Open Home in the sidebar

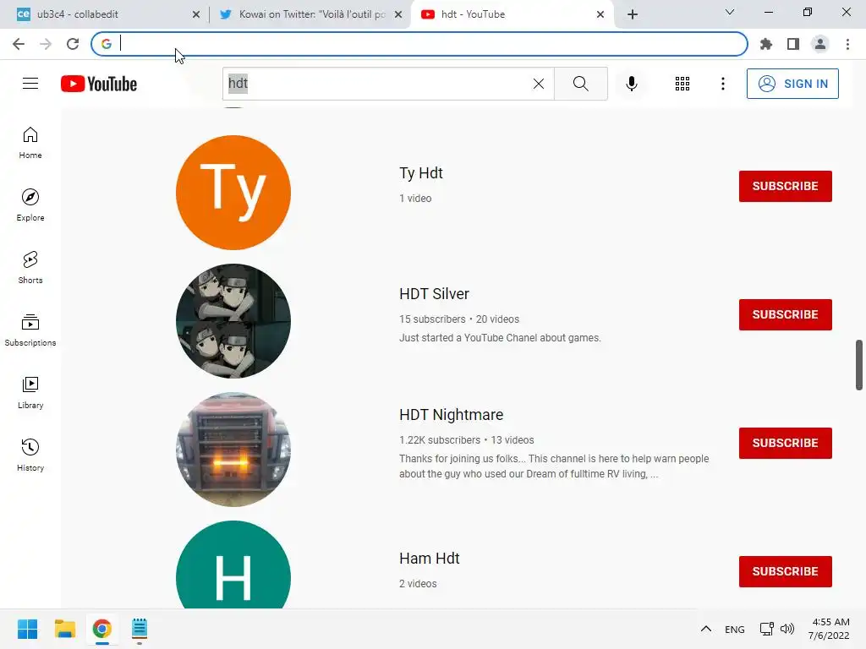[x=30, y=143]
